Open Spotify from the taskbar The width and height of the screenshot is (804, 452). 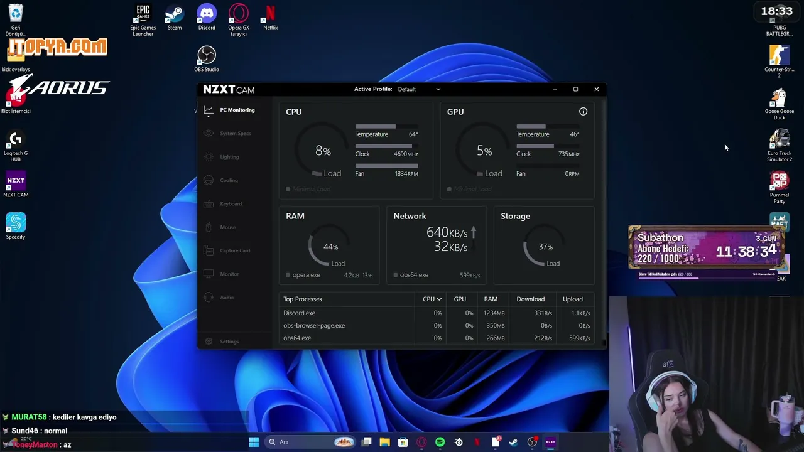click(x=440, y=442)
